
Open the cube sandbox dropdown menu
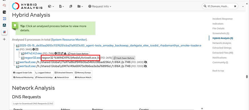(x=51, y=6)
